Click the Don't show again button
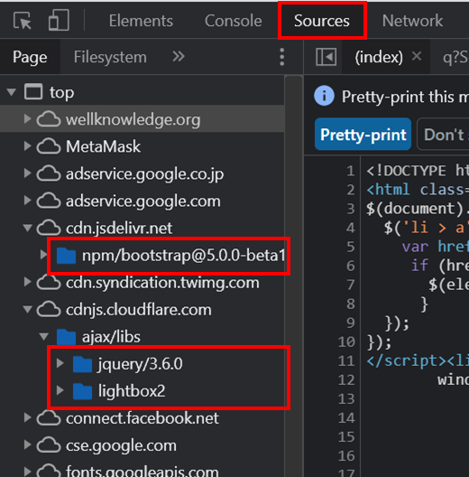Screen dimensions: 469x477 click(444, 134)
